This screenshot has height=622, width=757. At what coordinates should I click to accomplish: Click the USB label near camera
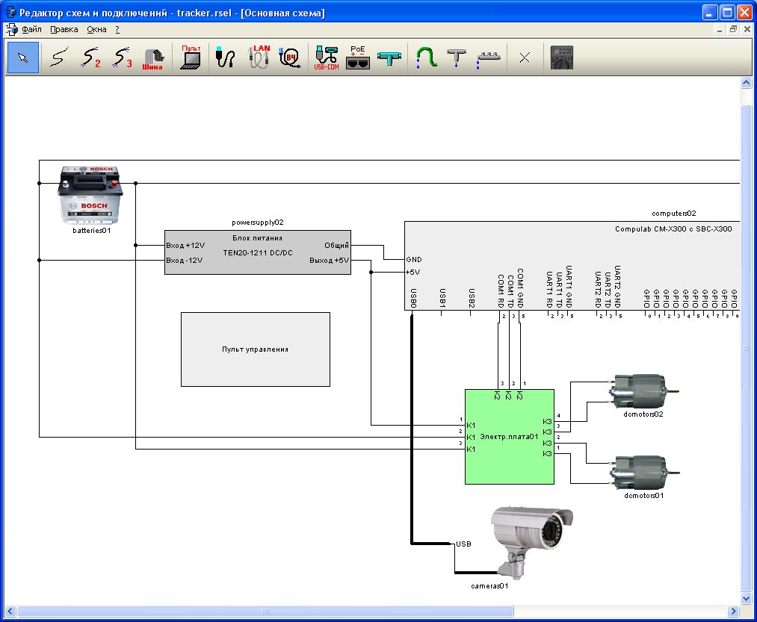coord(464,544)
